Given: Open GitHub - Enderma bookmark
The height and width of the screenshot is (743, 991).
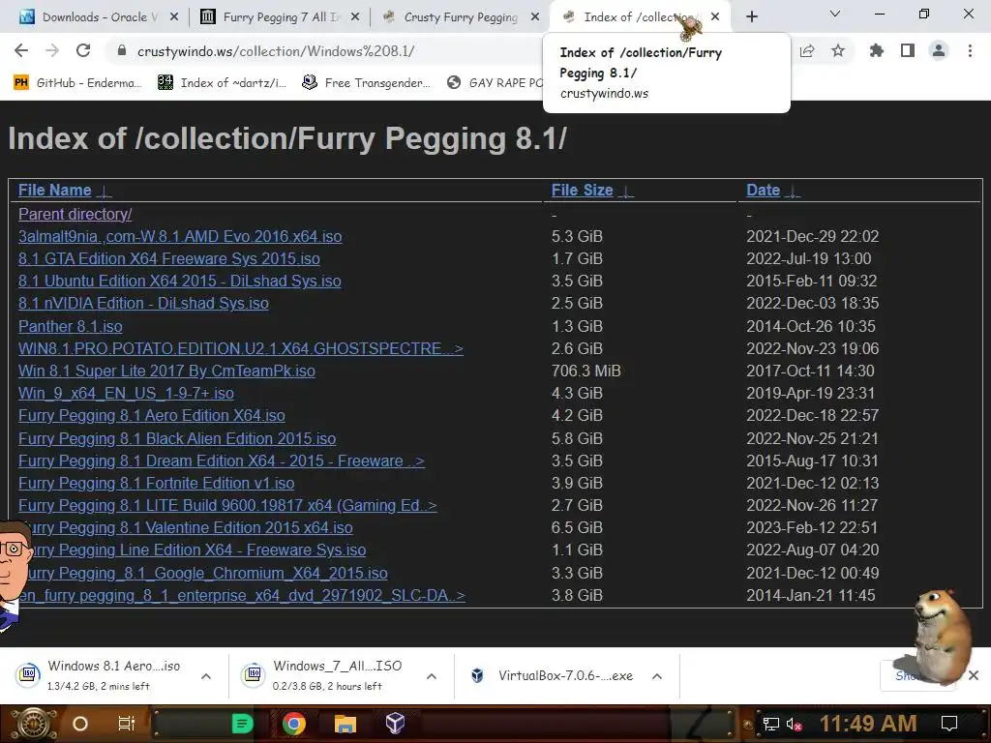Looking at the screenshot, I should coord(77,83).
